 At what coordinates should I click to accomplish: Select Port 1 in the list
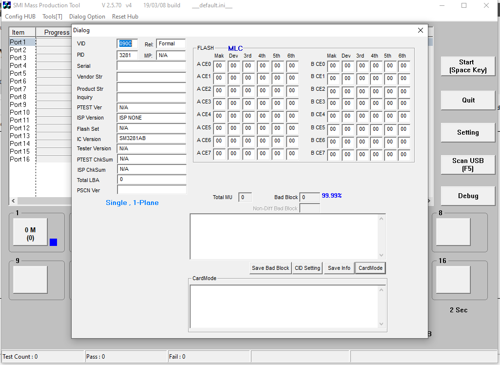[18, 42]
